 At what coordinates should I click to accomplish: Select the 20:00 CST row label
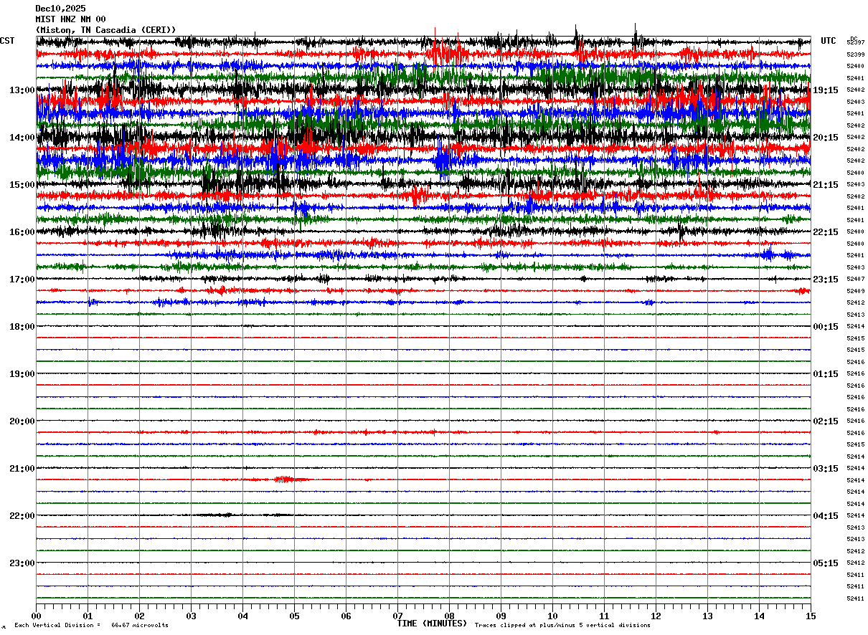point(22,421)
